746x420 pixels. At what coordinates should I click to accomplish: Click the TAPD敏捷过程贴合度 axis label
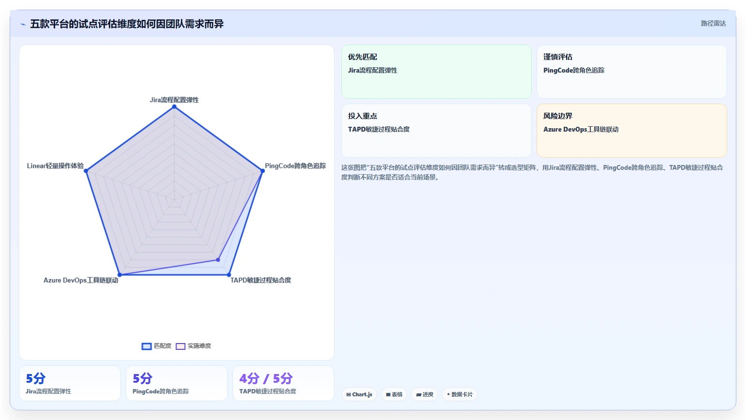pos(261,280)
